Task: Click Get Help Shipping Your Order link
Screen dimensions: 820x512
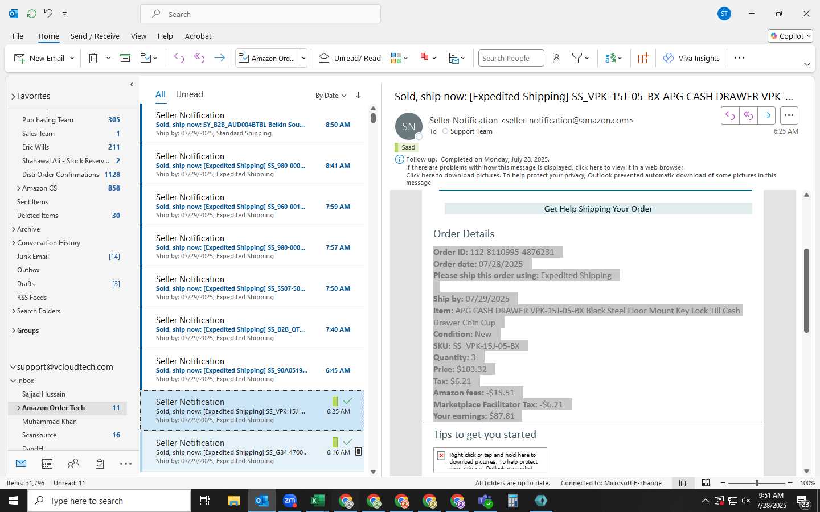Action: [x=598, y=209]
